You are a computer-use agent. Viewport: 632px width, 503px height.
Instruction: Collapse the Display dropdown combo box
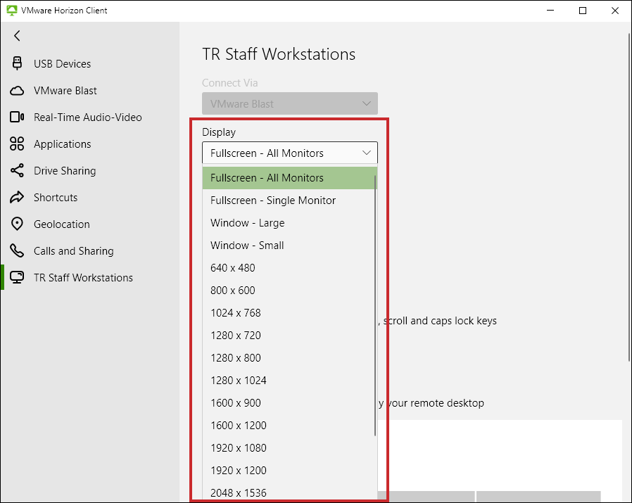[x=290, y=153]
